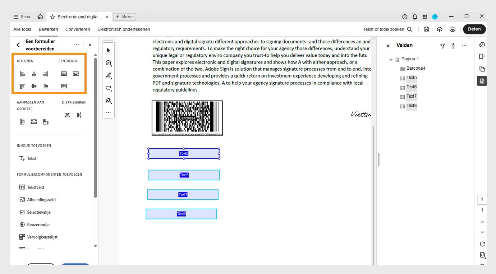
Task: Align selected fields to the top
Action: click(22, 86)
